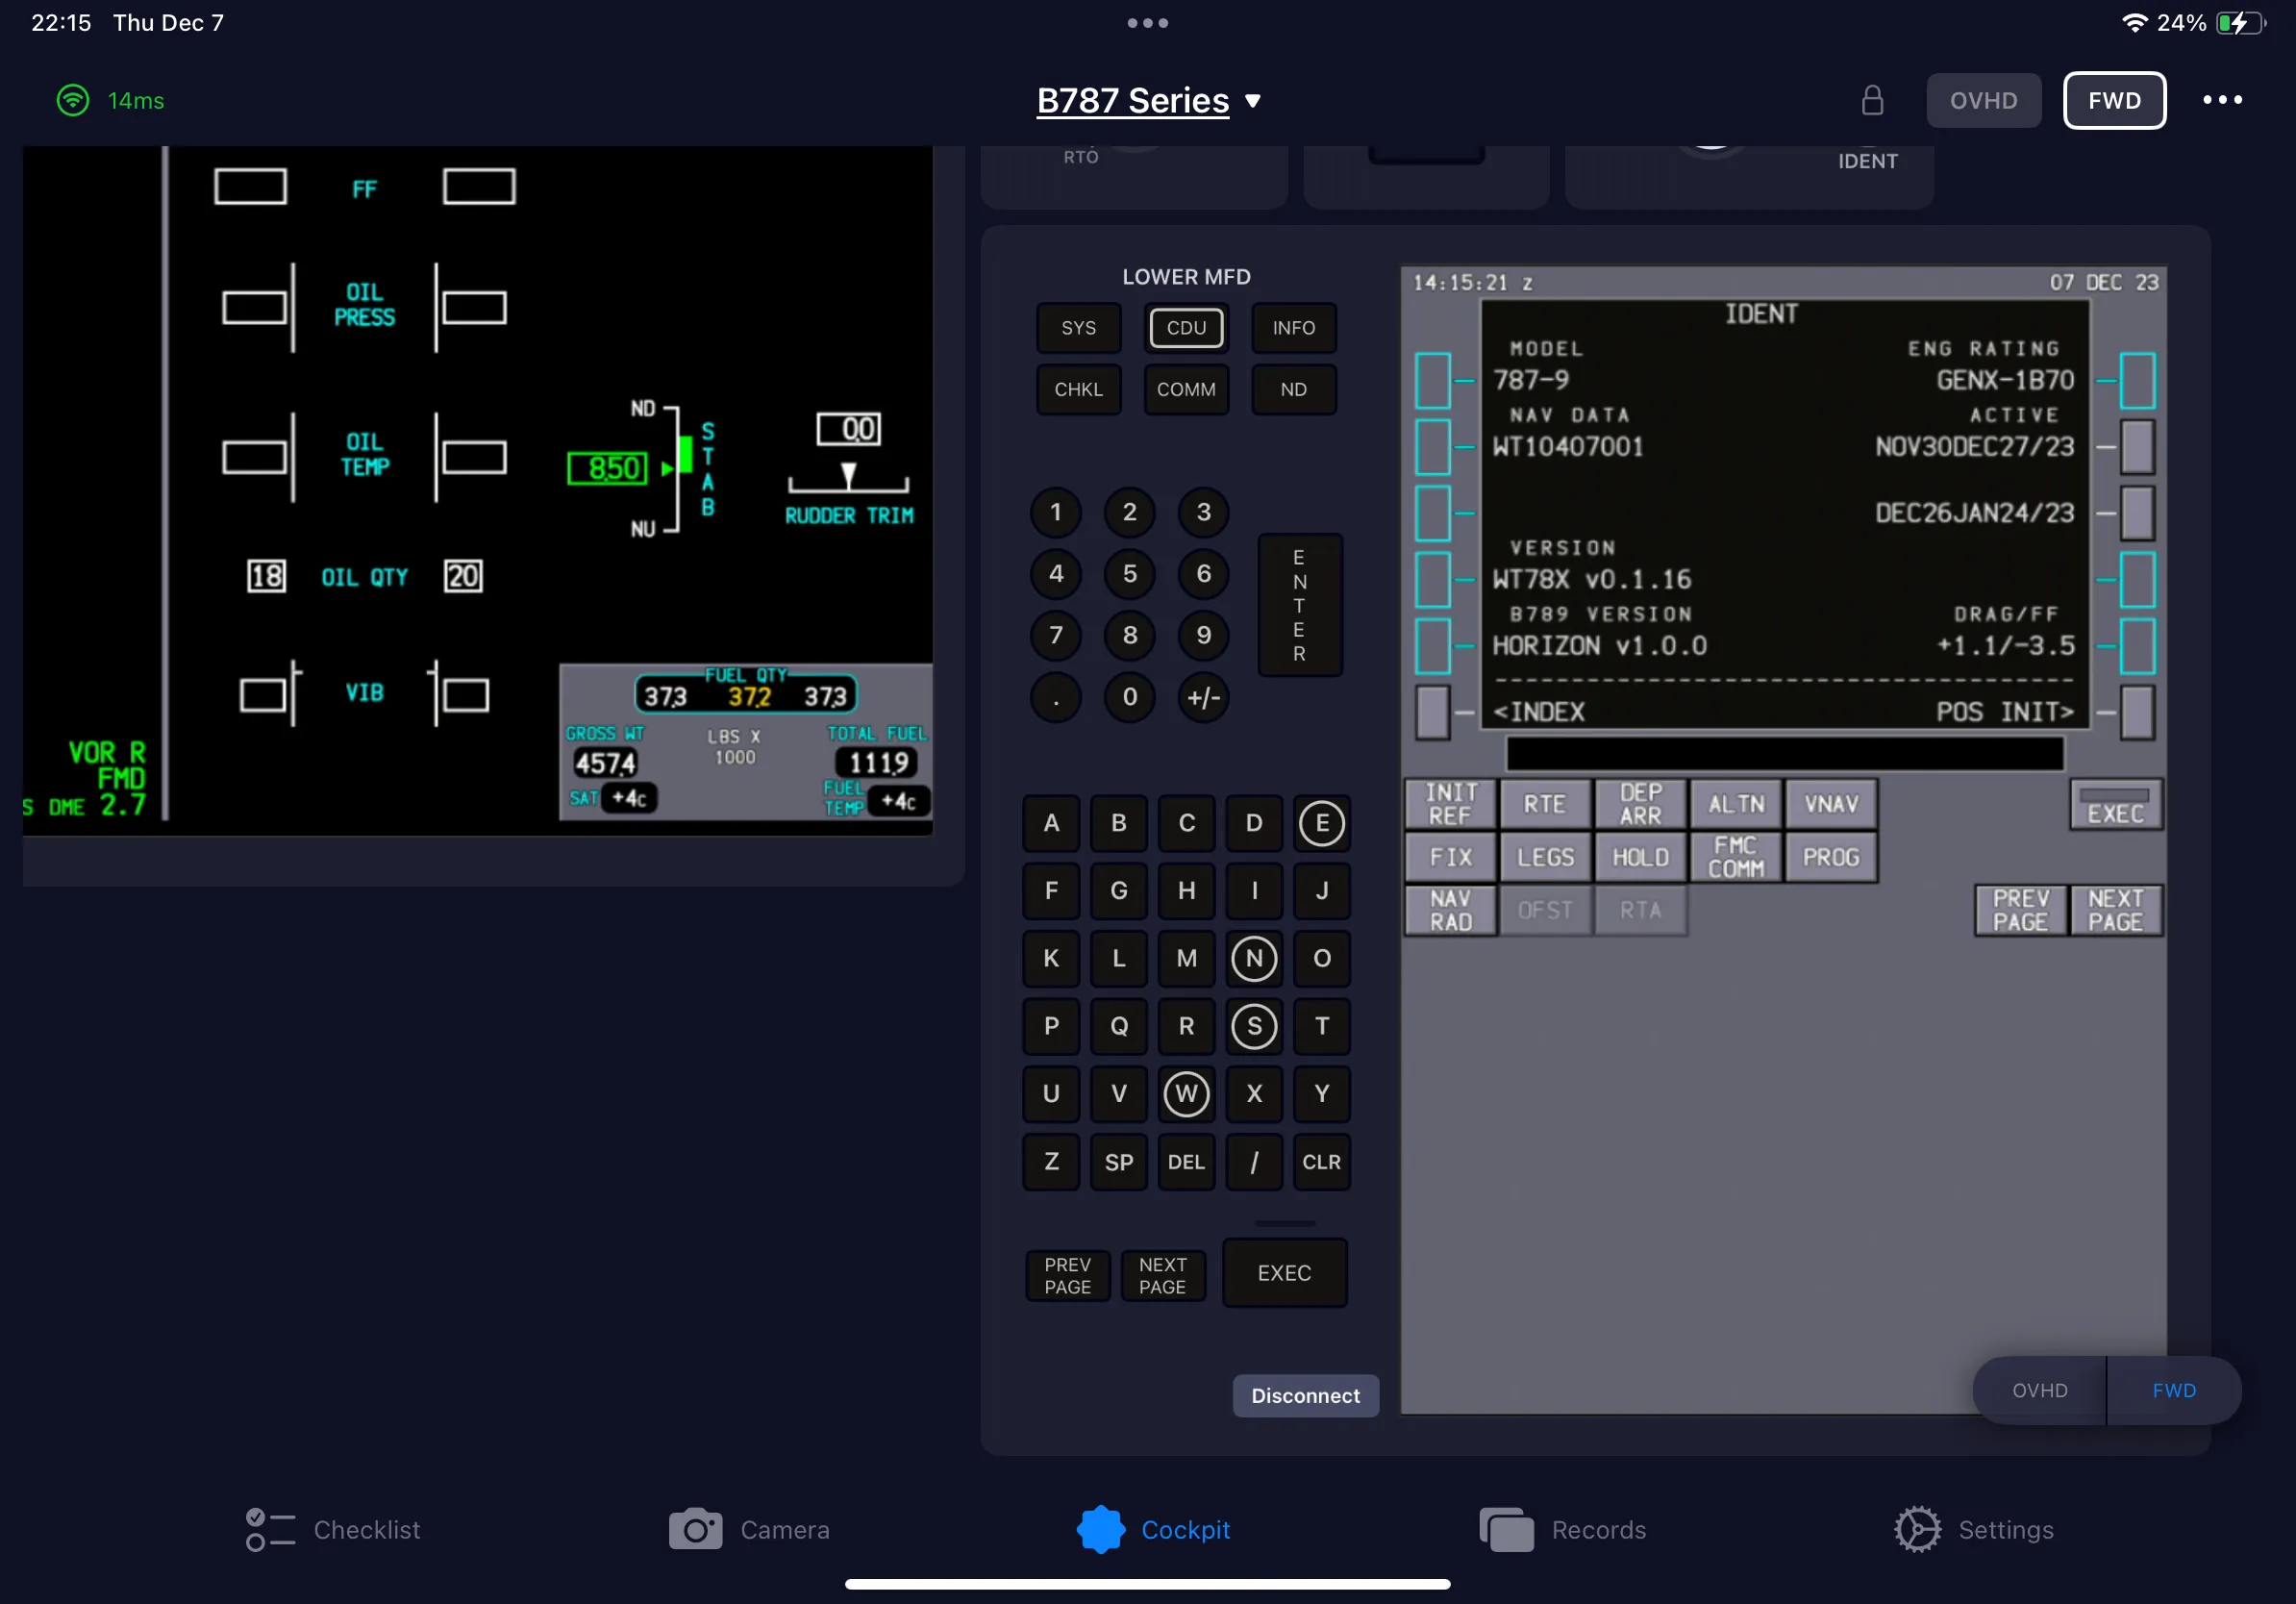Open the Camera tab
The width and height of the screenshot is (2296, 1604).
coord(749,1529)
